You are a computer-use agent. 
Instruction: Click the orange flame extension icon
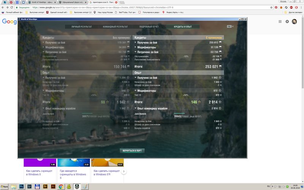pyautogui.click(x=281, y=7)
